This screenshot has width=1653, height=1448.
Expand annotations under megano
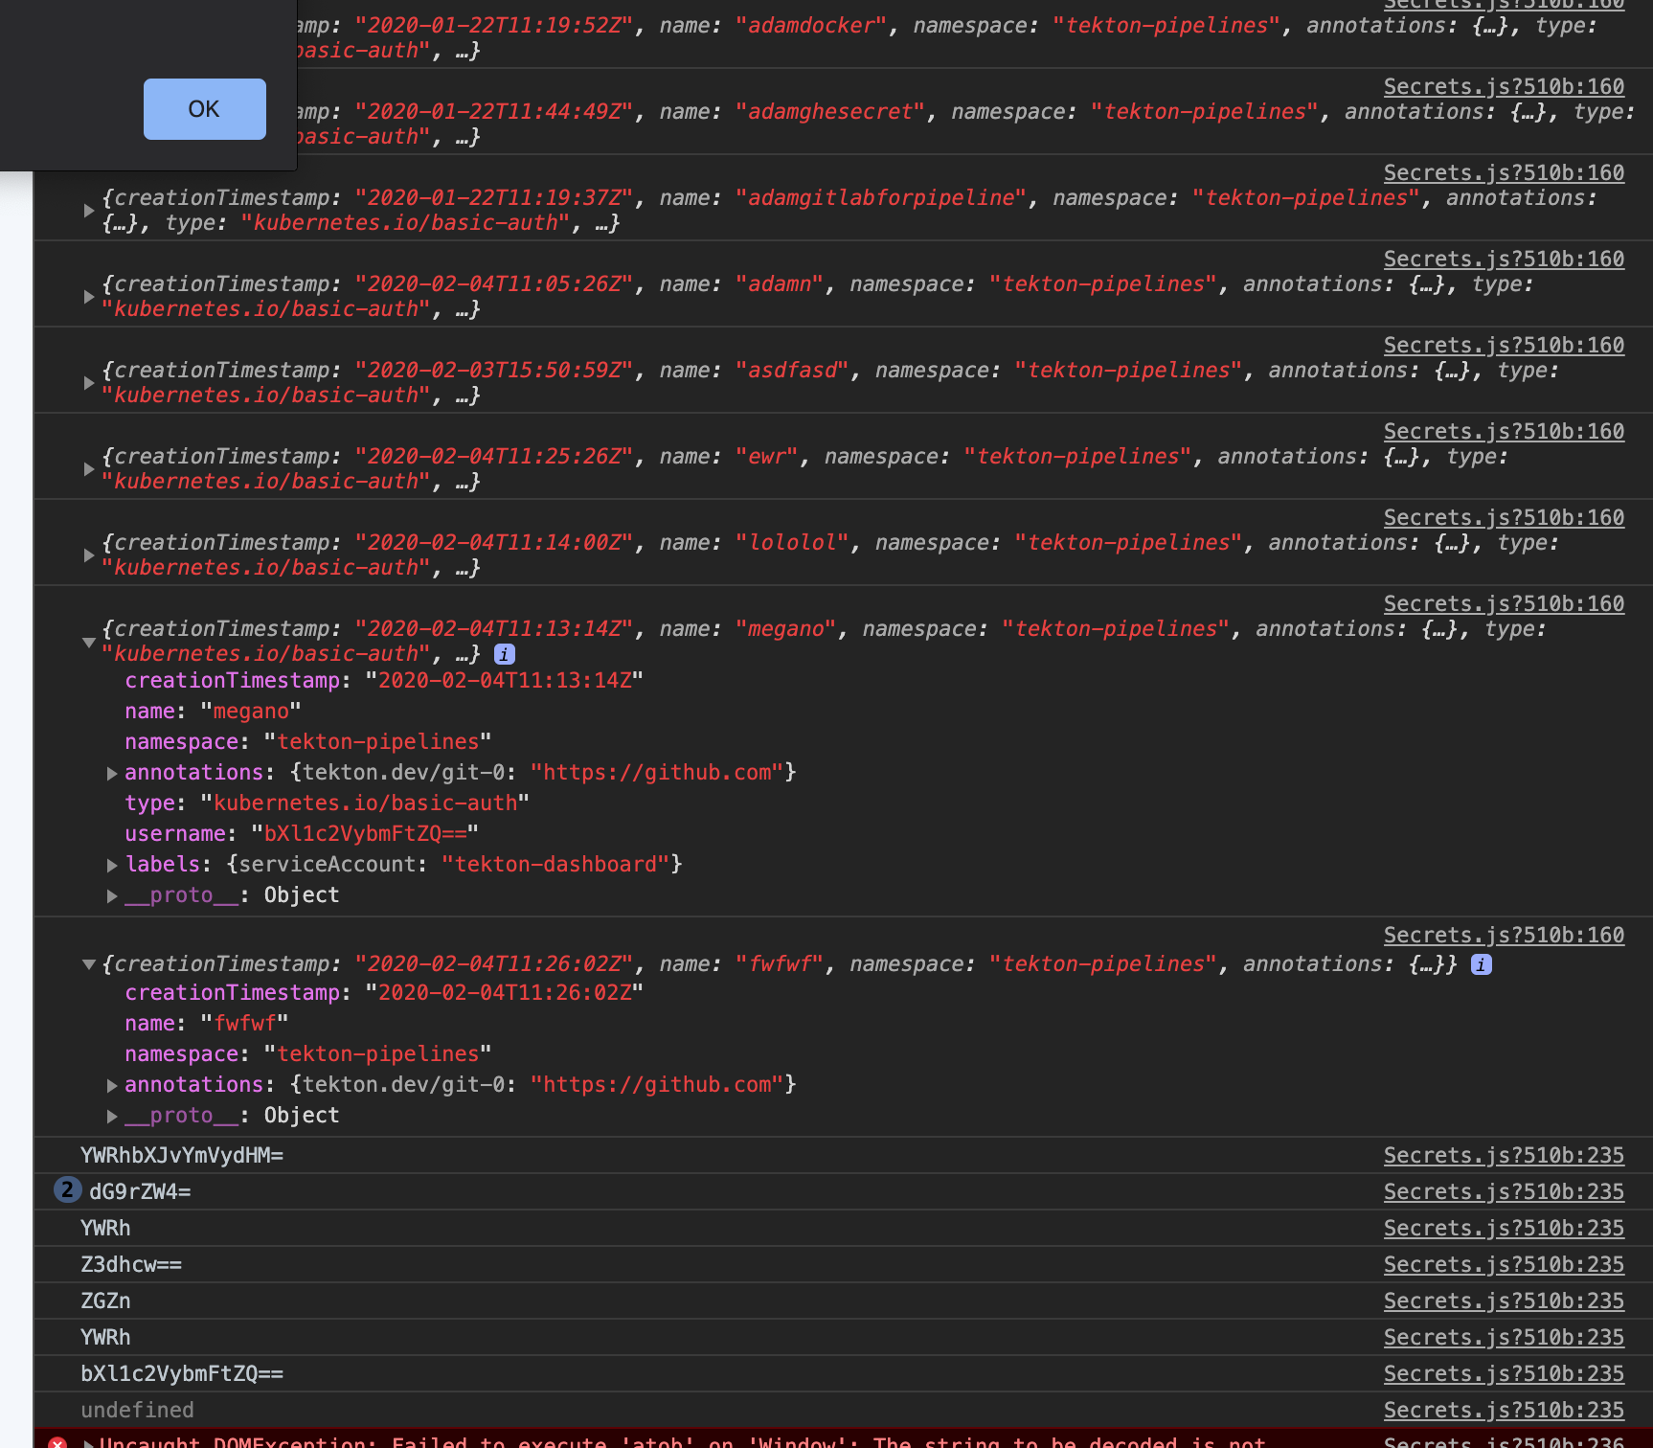(x=112, y=773)
